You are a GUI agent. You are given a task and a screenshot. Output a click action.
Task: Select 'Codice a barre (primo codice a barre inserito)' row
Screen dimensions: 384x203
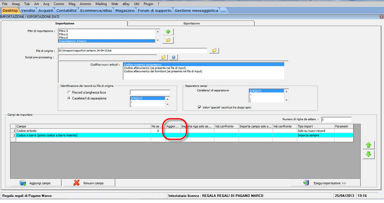coord(182,135)
